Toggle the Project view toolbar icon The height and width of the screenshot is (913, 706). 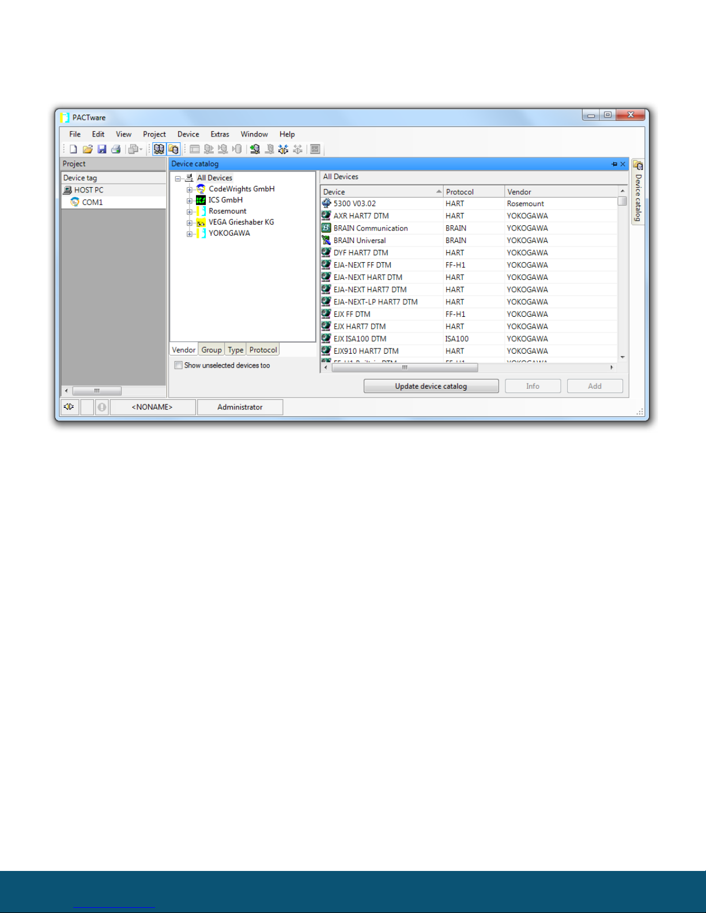[x=159, y=149]
